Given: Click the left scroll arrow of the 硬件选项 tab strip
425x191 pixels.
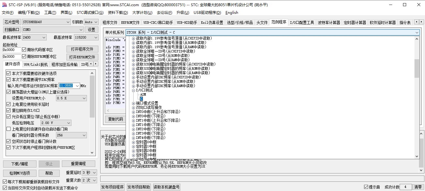Looking at the screenshot, I should [x=91, y=64].
